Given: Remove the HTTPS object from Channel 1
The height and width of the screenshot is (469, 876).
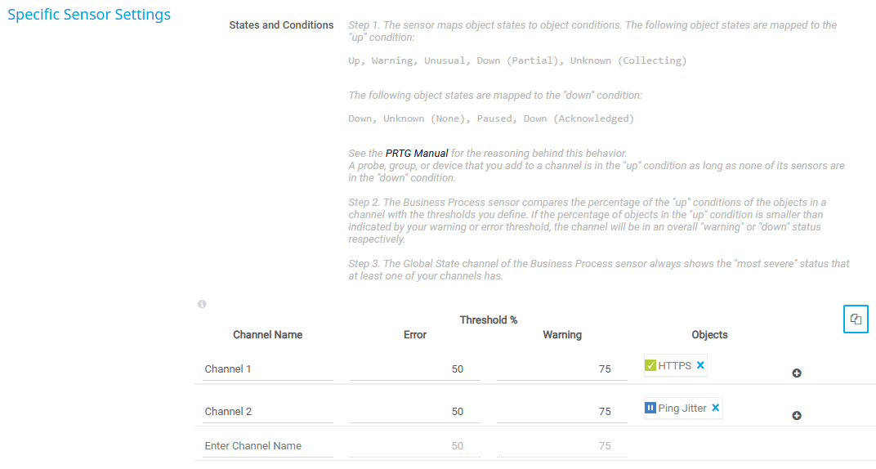Looking at the screenshot, I should (x=700, y=365).
